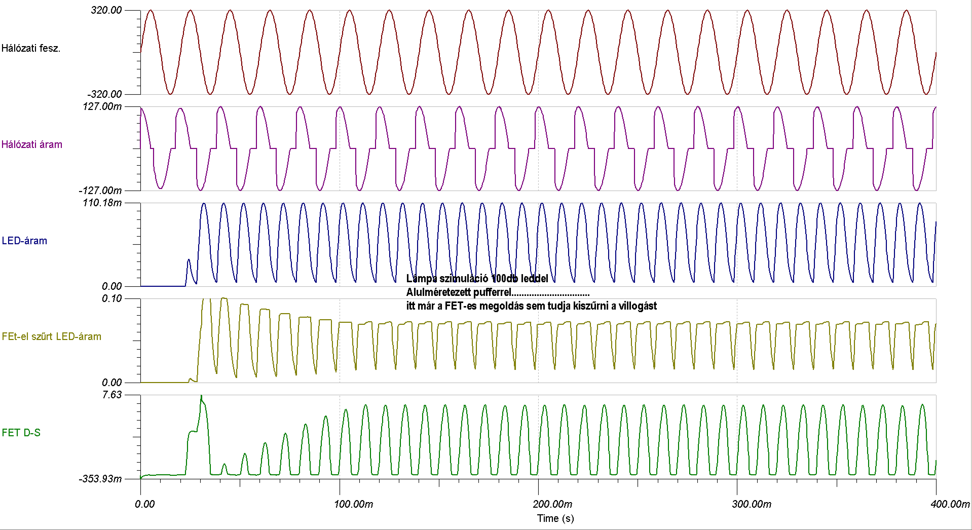Click the 400.00m time axis label
972x530 pixels.
click(x=950, y=504)
